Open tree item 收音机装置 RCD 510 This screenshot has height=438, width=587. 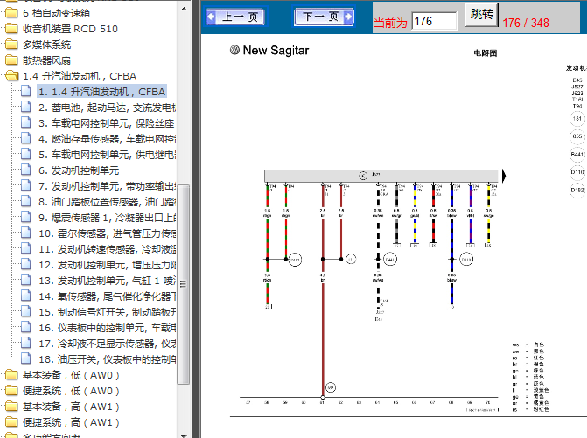[x=70, y=29]
